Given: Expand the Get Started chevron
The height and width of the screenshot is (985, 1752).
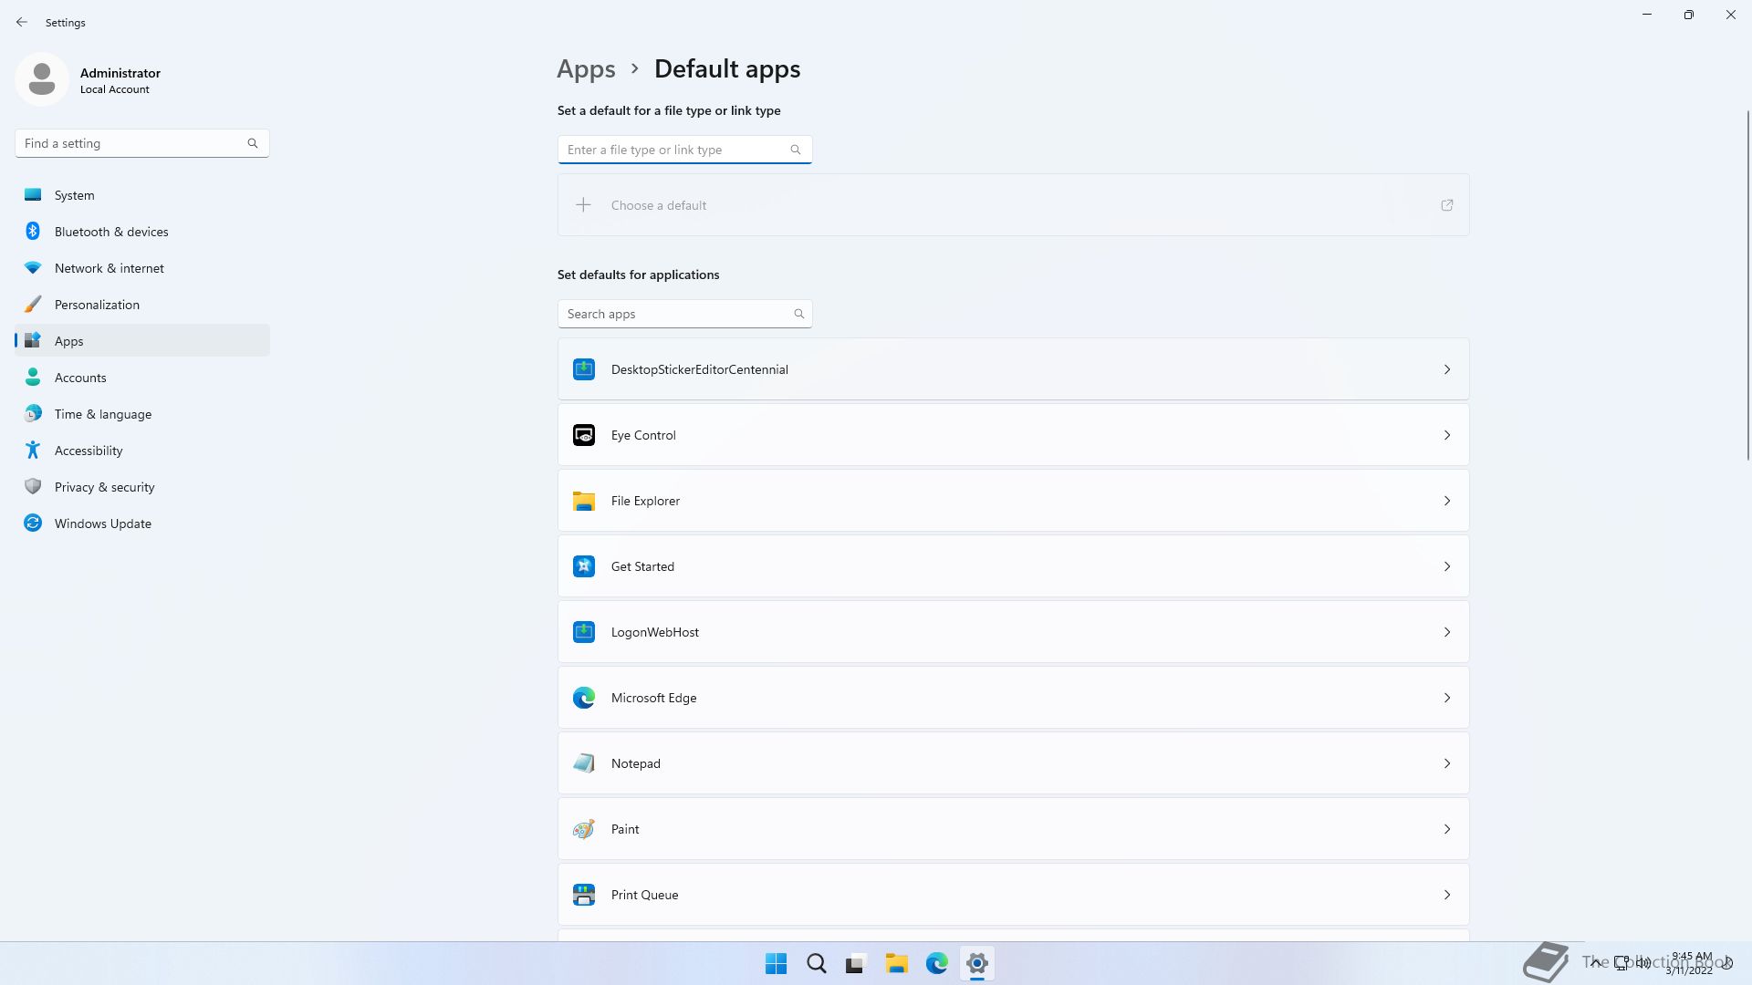Looking at the screenshot, I should pos(1446,566).
